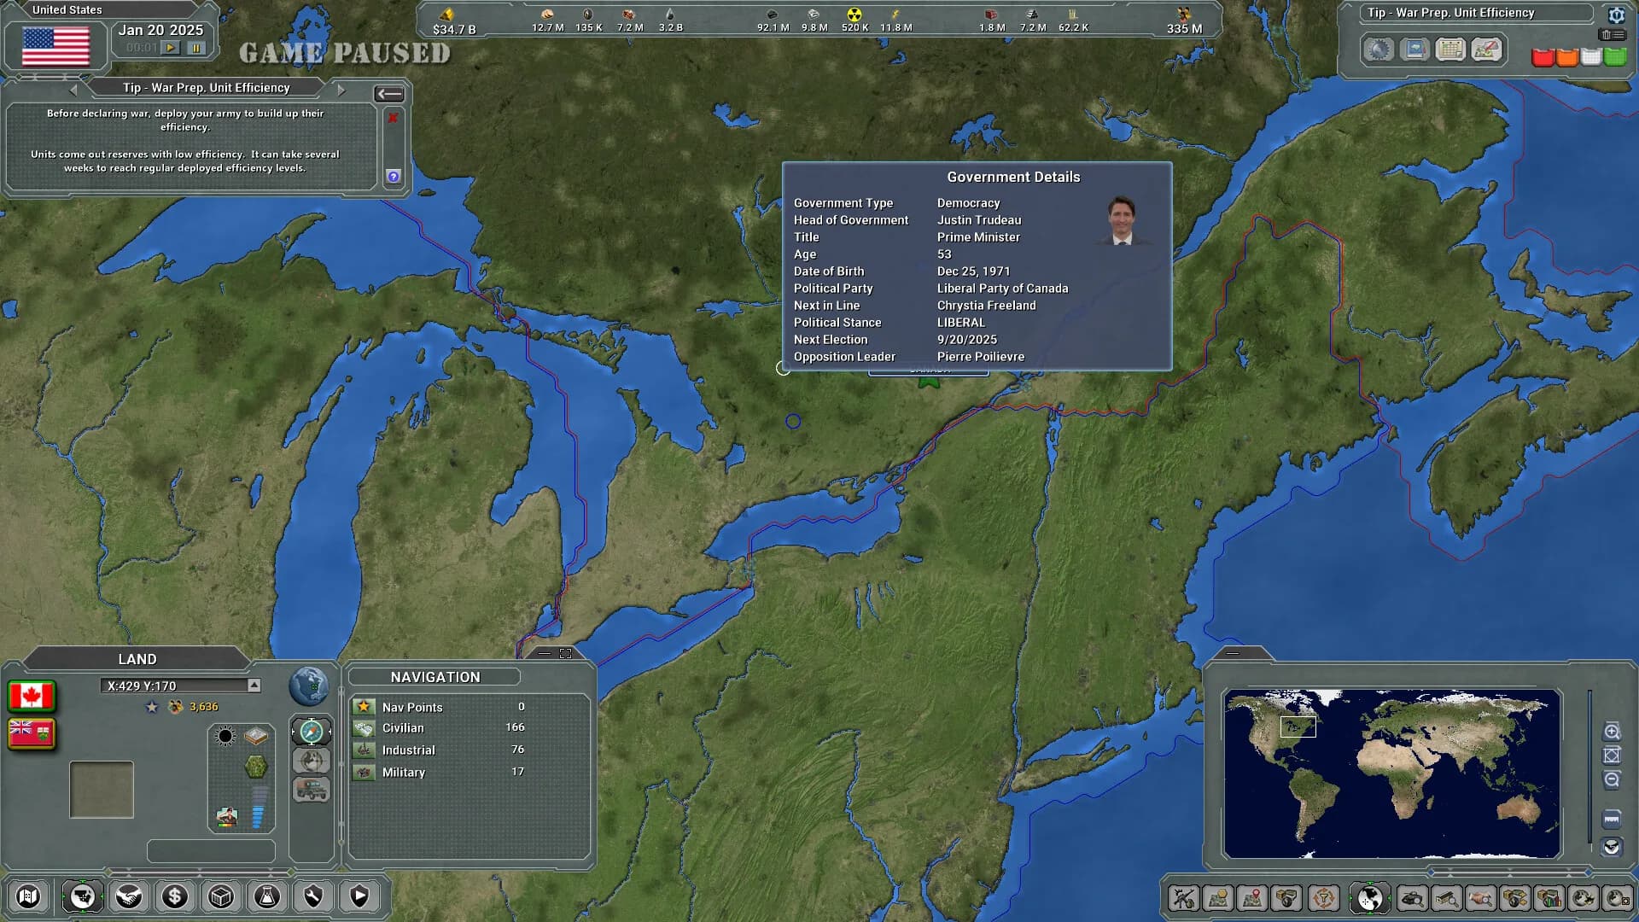Image resolution: width=1639 pixels, height=922 pixels.
Task: Show the next tip with right arrow
Action: pyautogui.click(x=341, y=89)
